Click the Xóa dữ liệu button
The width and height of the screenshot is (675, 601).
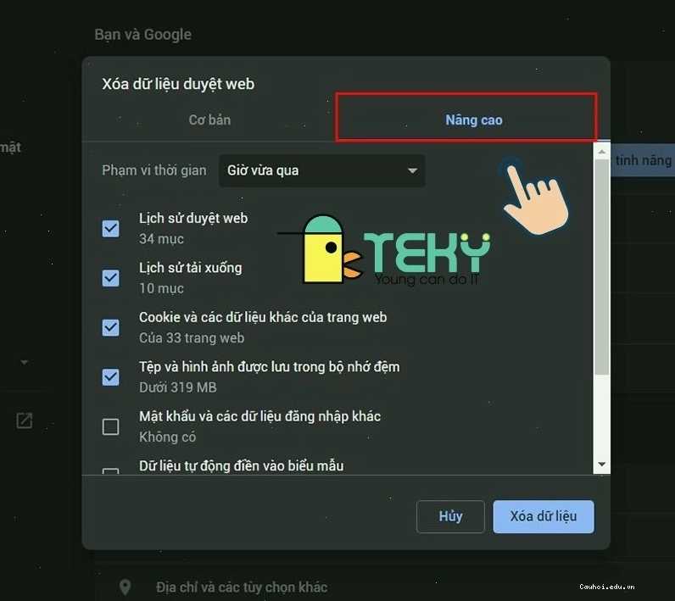pyautogui.click(x=544, y=516)
